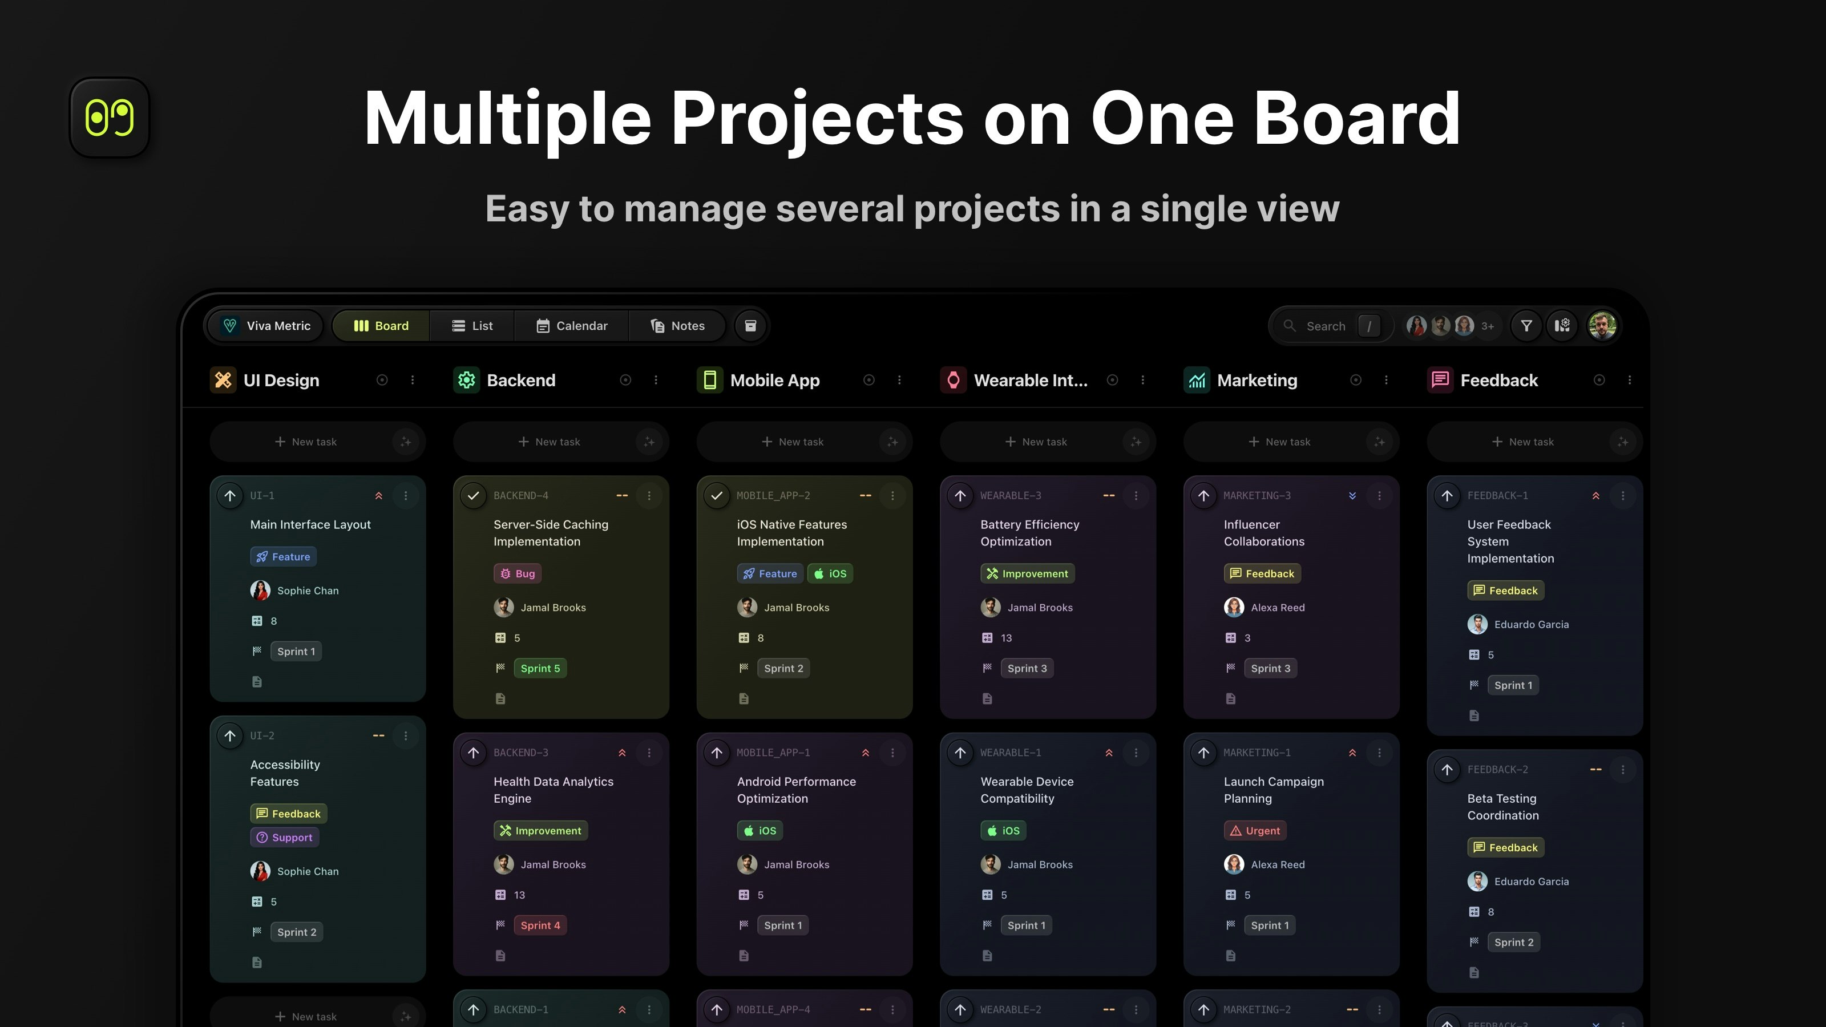The width and height of the screenshot is (1826, 1027).
Task: Open the archive icon next to Notes
Action: pyautogui.click(x=750, y=326)
